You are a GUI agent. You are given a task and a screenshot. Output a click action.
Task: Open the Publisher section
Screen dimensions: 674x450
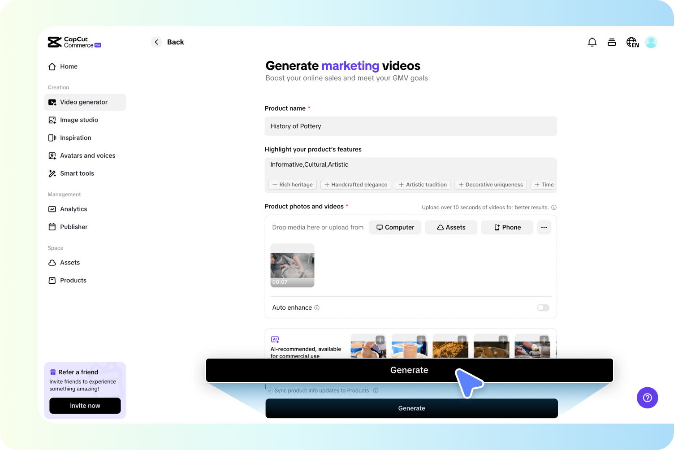[x=73, y=227]
